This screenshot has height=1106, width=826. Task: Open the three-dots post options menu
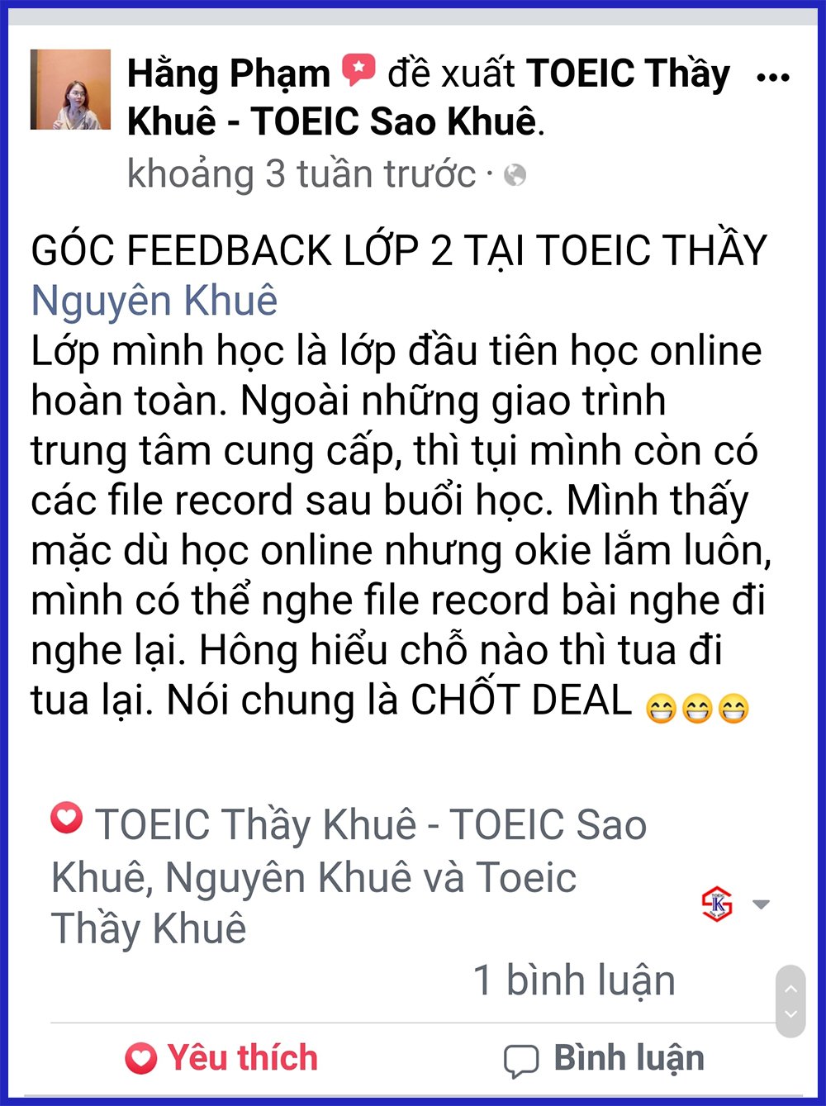pyautogui.click(x=773, y=78)
